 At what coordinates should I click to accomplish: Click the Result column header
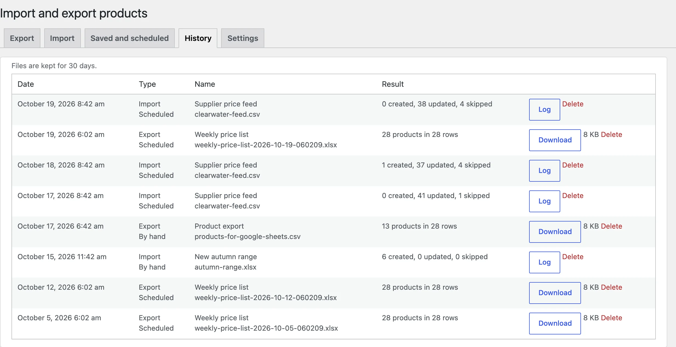[x=393, y=84]
